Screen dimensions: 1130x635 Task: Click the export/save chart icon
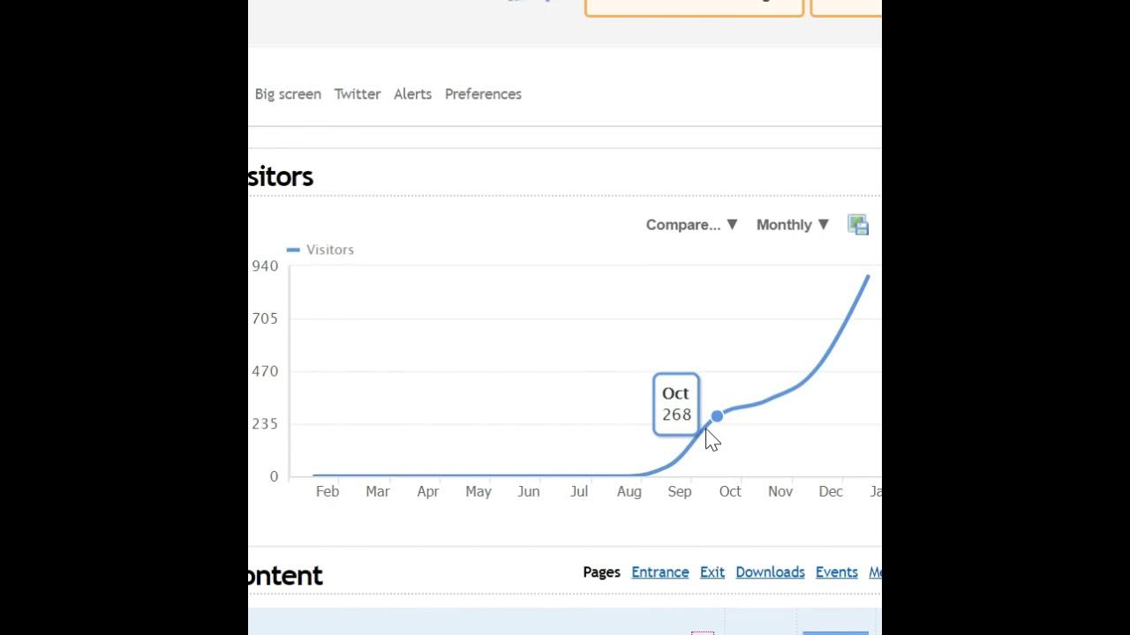[x=858, y=225]
